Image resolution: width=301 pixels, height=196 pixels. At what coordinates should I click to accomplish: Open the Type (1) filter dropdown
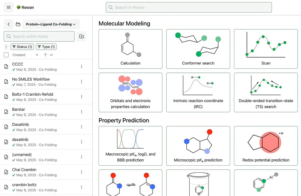coord(46,47)
